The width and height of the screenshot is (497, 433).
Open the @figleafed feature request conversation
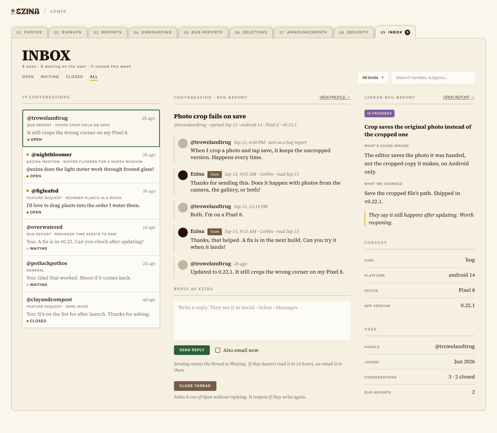(91, 201)
